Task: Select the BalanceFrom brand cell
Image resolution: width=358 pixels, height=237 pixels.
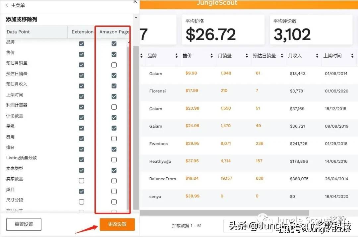Action: pyautogui.click(x=162, y=179)
